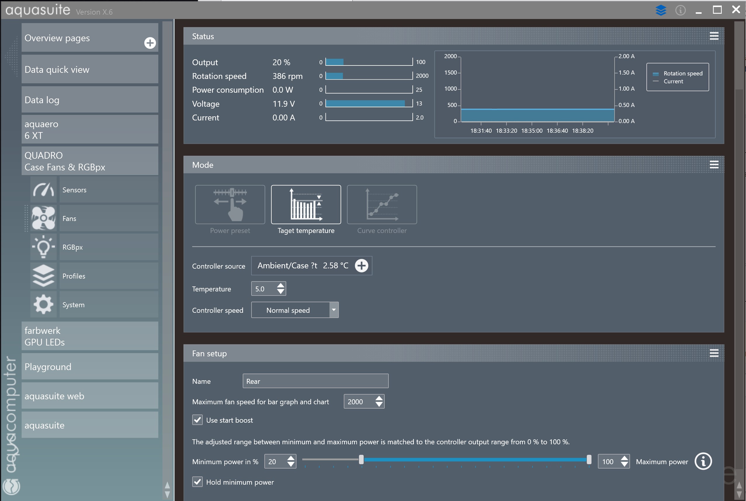This screenshot has height=501, width=746.
Task: Click the blue layers icon in title bar
Action: (x=660, y=10)
